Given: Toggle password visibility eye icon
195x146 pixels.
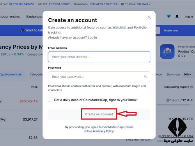Looking at the screenshot, I should 145,77.
